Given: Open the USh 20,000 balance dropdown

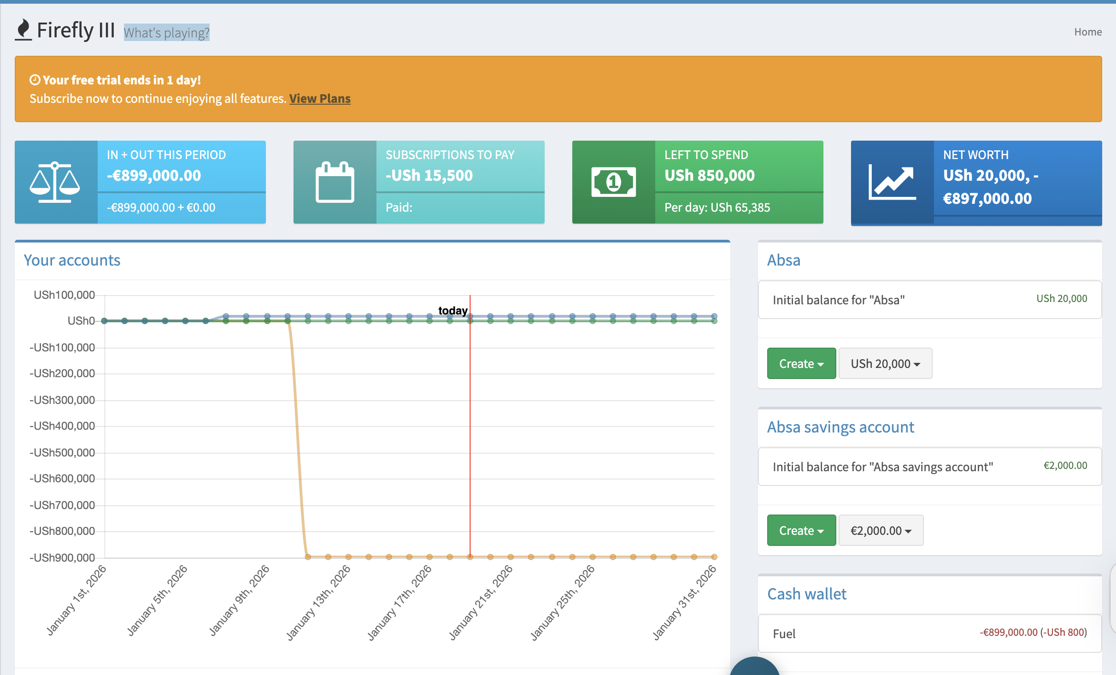Looking at the screenshot, I should point(885,363).
